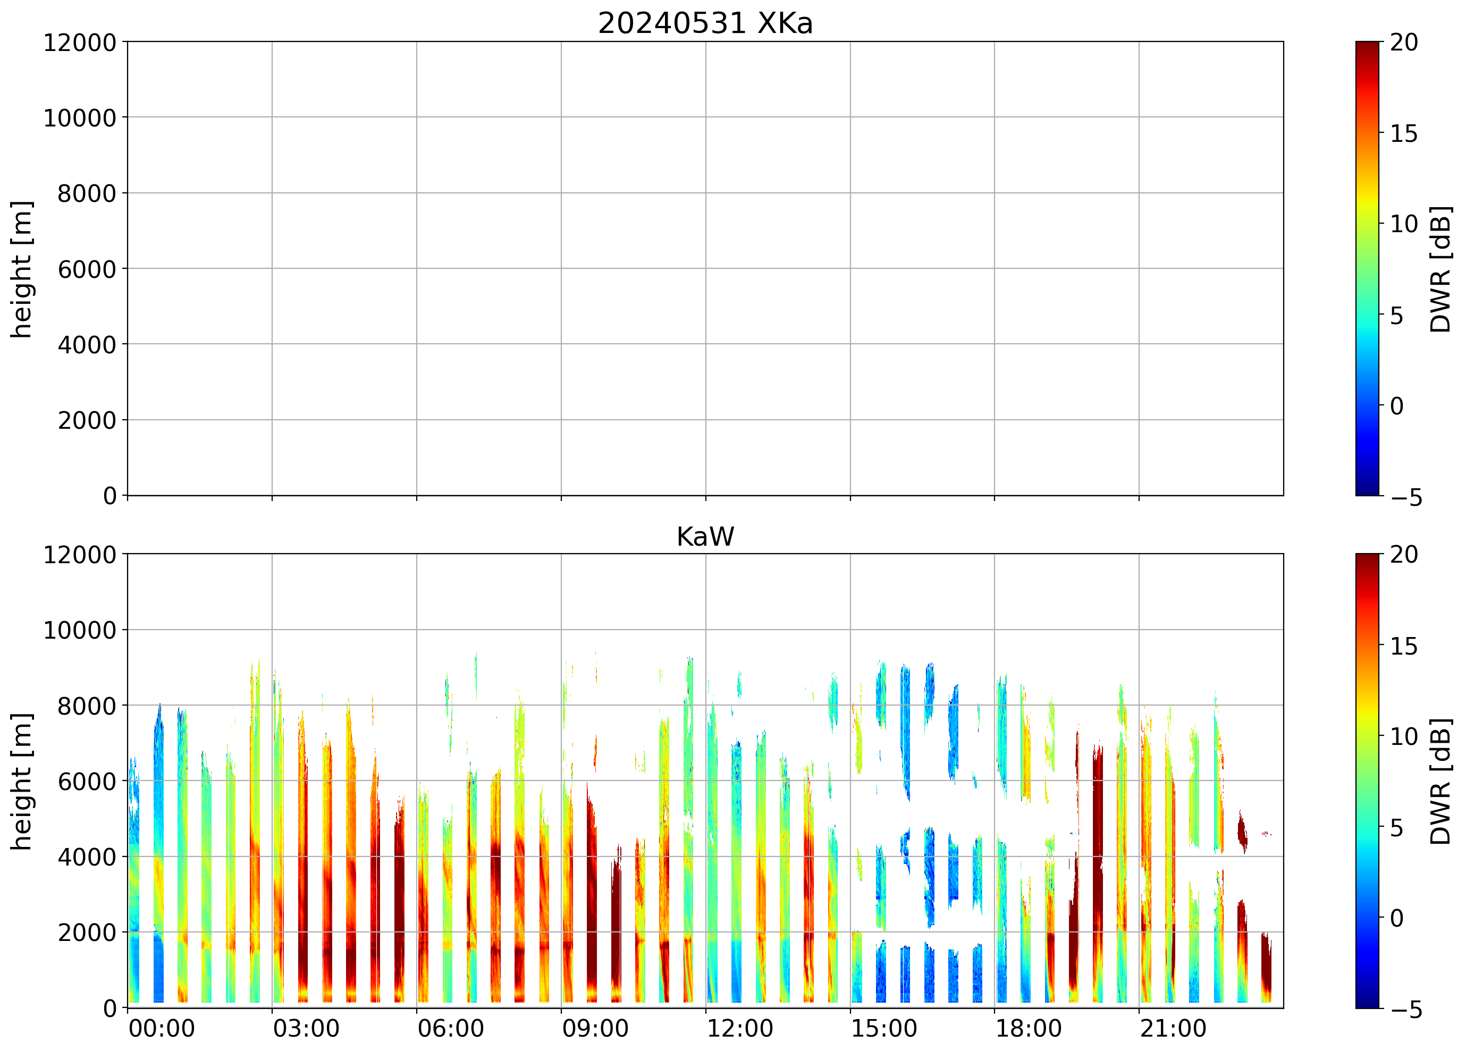Screen dimensions: 1466x1052
Task: Click the top colorbar 'DWR [dB]' label
Action: coord(1441,269)
